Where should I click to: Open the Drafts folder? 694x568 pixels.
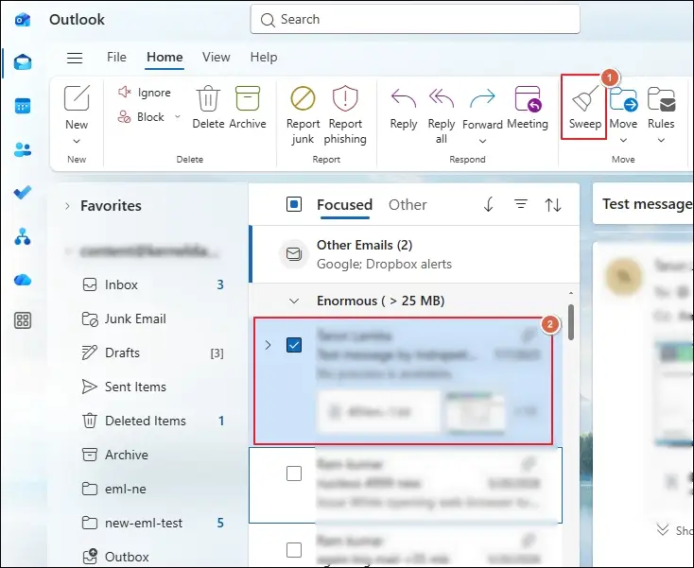pyautogui.click(x=152, y=353)
